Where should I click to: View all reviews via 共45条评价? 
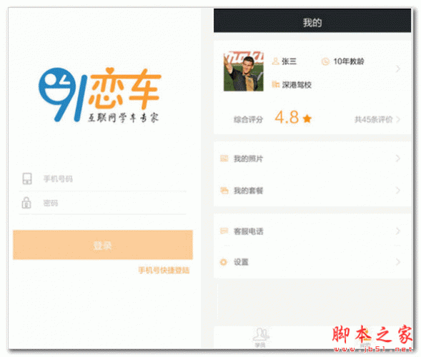point(374,119)
